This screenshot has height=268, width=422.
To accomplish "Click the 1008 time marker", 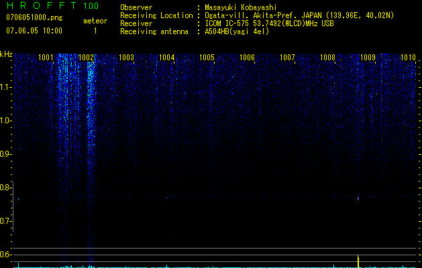I will click(x=327, y=57).
